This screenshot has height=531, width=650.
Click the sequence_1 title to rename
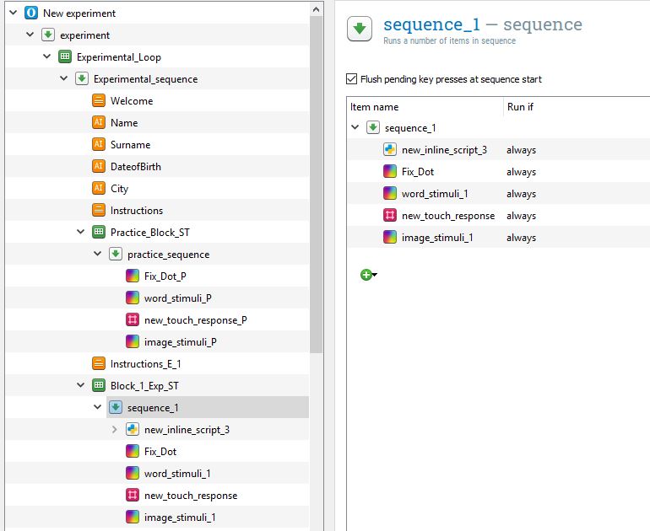click(x=431, y=24)
